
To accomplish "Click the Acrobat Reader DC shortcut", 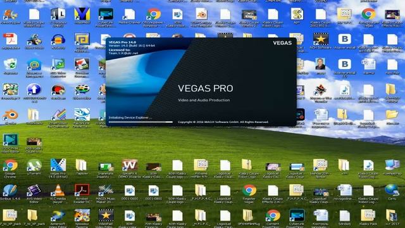I will click(x=82, y=191).
